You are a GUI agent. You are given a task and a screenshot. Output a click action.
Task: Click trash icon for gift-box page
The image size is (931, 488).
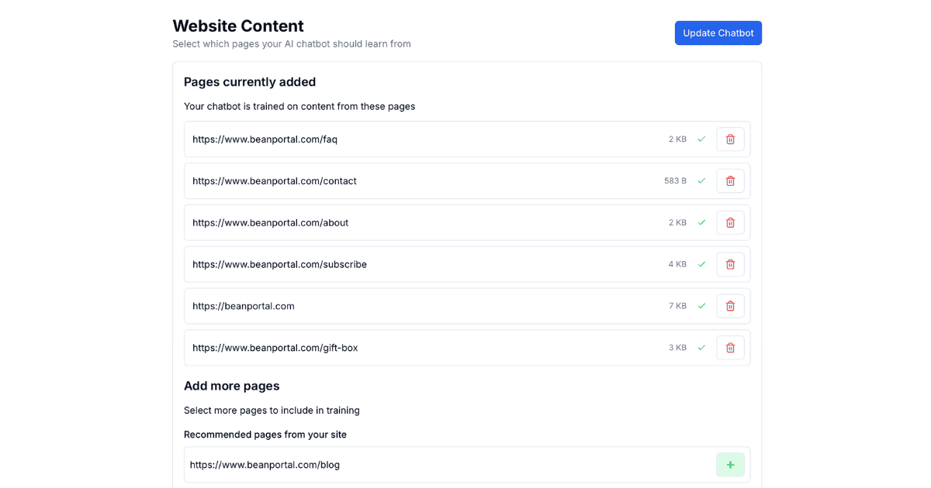(730, 349)
